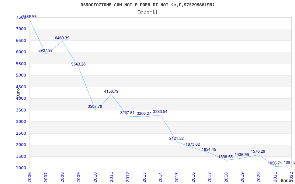This screenshot has height=184, width=295.
Task: Click the x-axis year 2008
Action: pos(62,177)
